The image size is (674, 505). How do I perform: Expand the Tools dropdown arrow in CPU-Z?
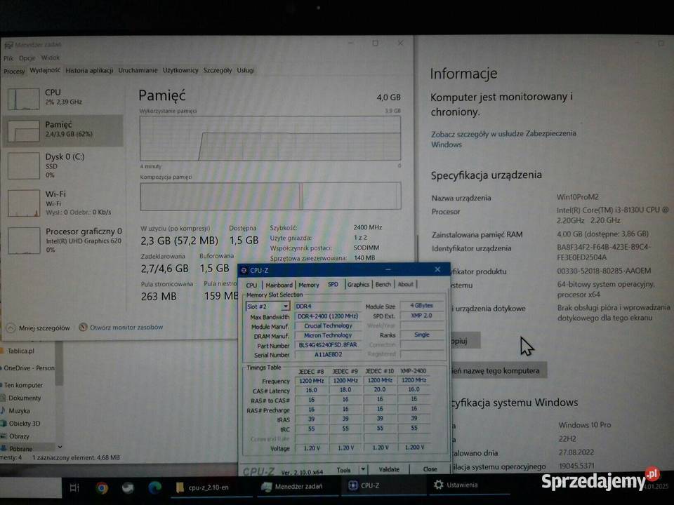(x=362, y=469)
